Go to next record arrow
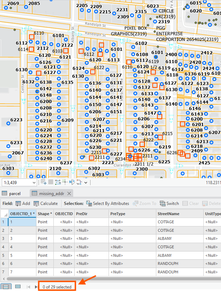221x291 pixels. 36,287
